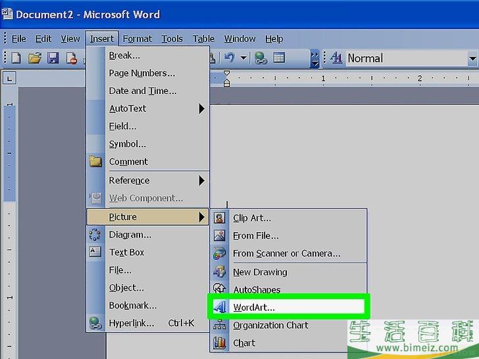The image size is (479, 359).
Task: Choose Text Box menu text
Action: tap(126, 252)
